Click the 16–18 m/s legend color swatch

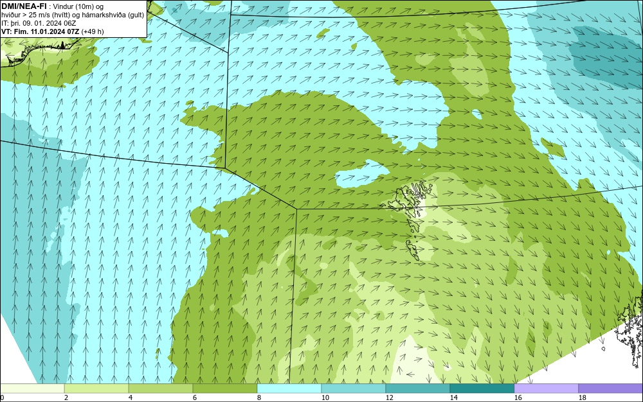[x=546, y=389]
